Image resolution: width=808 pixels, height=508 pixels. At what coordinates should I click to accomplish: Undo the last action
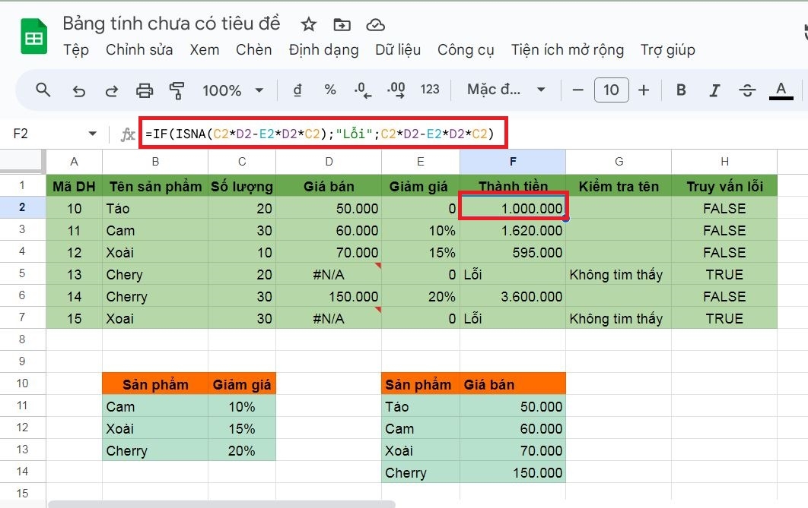click(x=78, y=91)
